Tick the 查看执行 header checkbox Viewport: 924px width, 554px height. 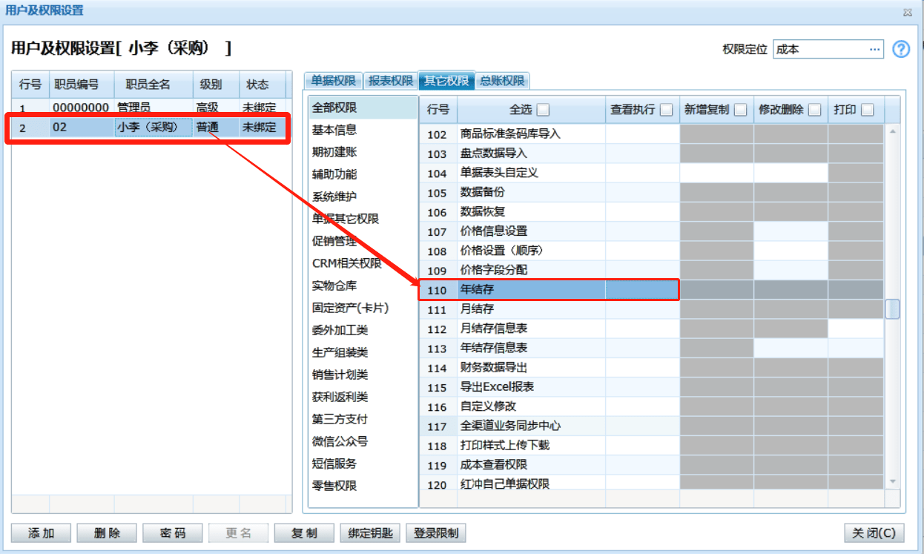[x=666, y=110]
